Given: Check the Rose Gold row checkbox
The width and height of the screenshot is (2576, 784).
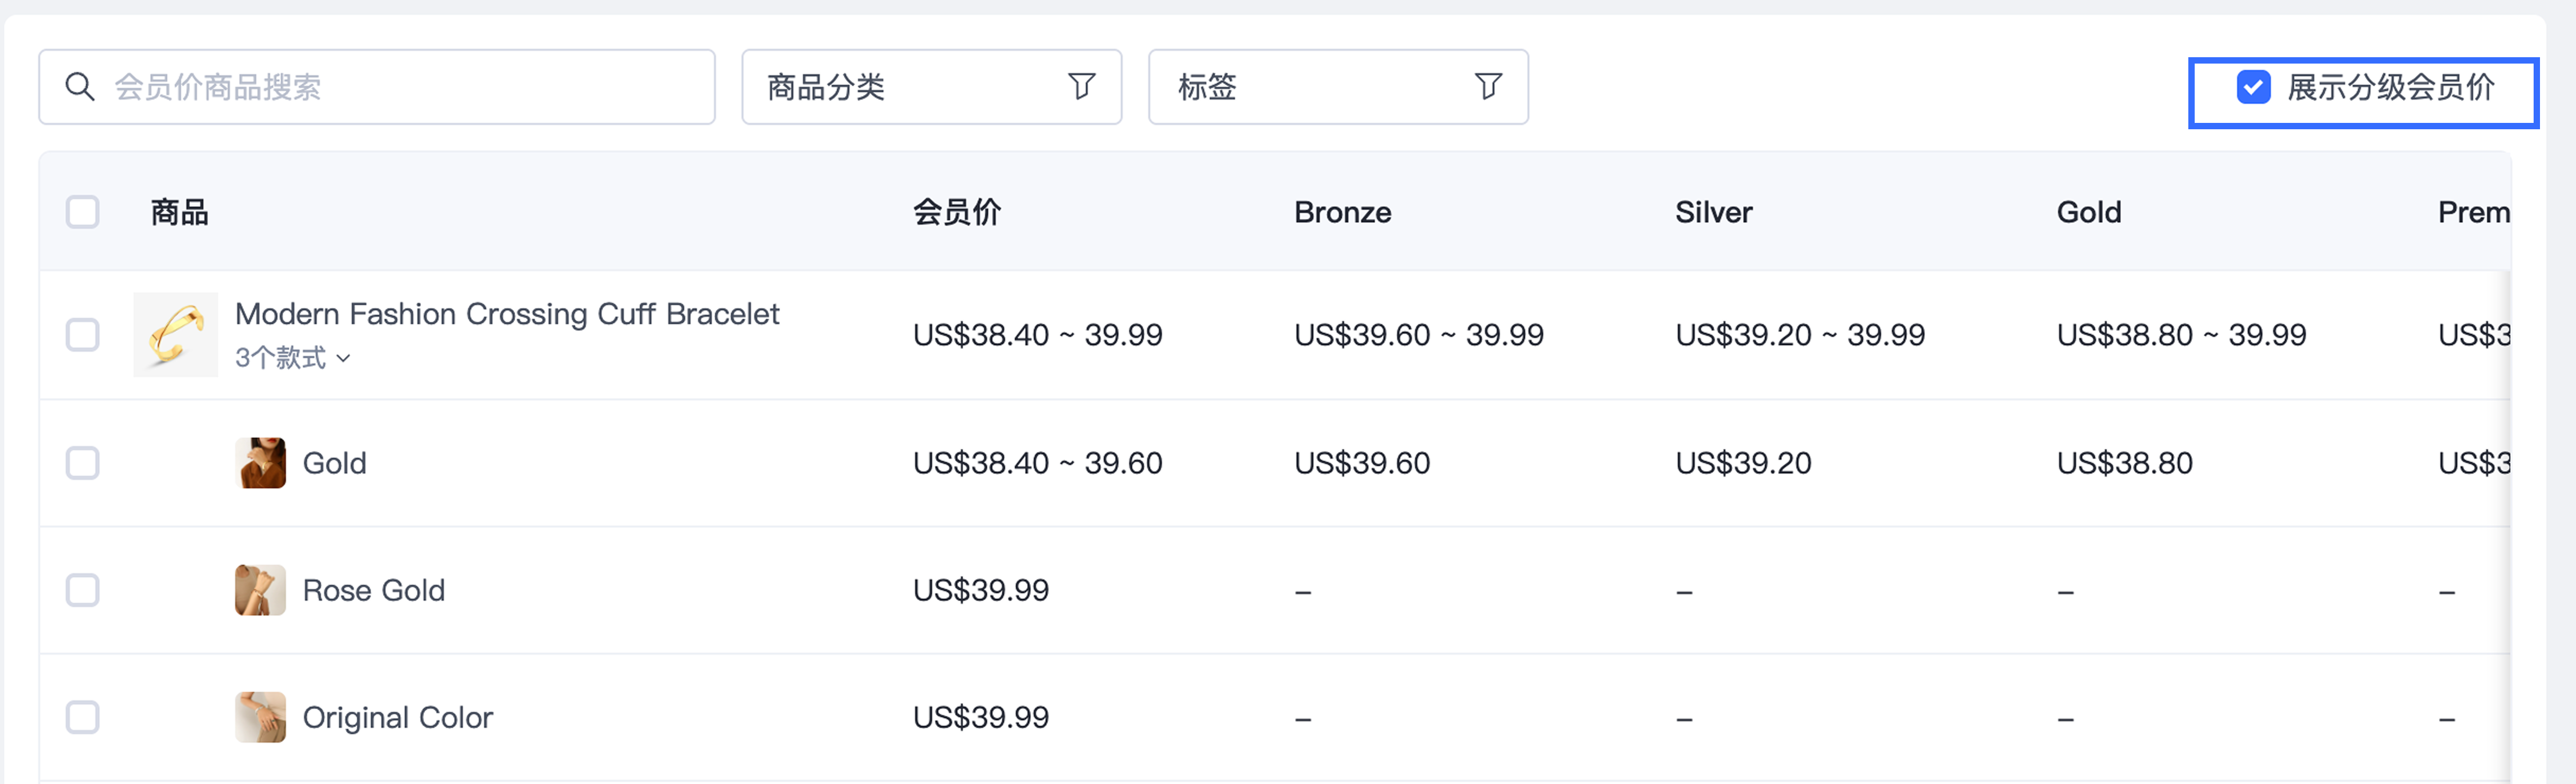Looking at the screenshot, I should (x=83, y=590).
